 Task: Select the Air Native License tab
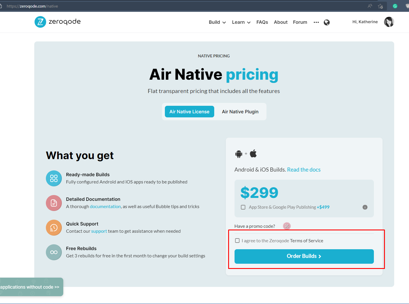point(190,112)
